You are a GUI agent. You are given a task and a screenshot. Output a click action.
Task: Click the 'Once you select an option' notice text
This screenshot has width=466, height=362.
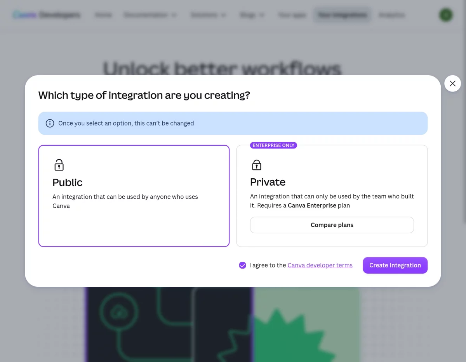(126, 123)
